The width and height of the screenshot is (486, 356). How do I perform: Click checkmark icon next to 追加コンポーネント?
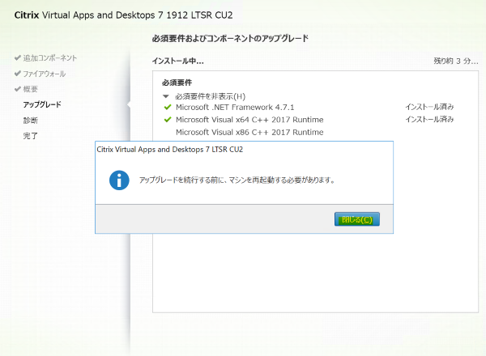coord(18,57)
